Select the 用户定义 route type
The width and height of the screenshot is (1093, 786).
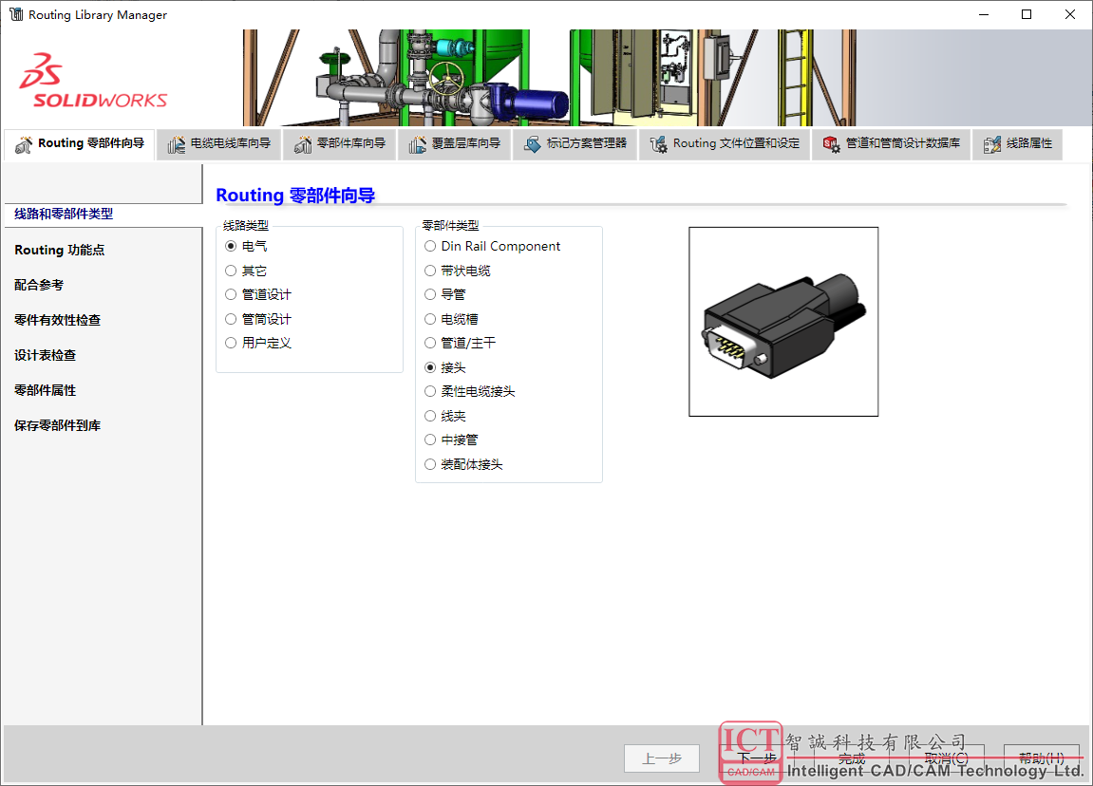coord(231,343)
